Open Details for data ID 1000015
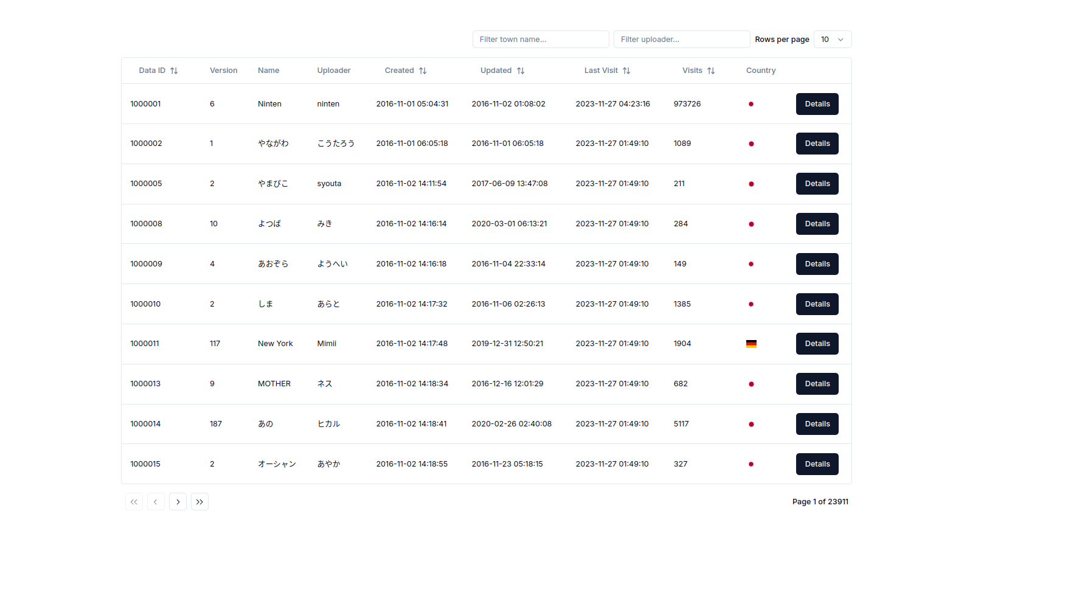The height and width of the screenshot is (601, 1071). 817,464
